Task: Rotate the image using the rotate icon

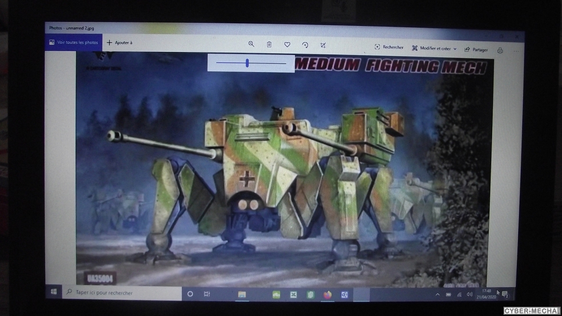Action: point(305,45)
